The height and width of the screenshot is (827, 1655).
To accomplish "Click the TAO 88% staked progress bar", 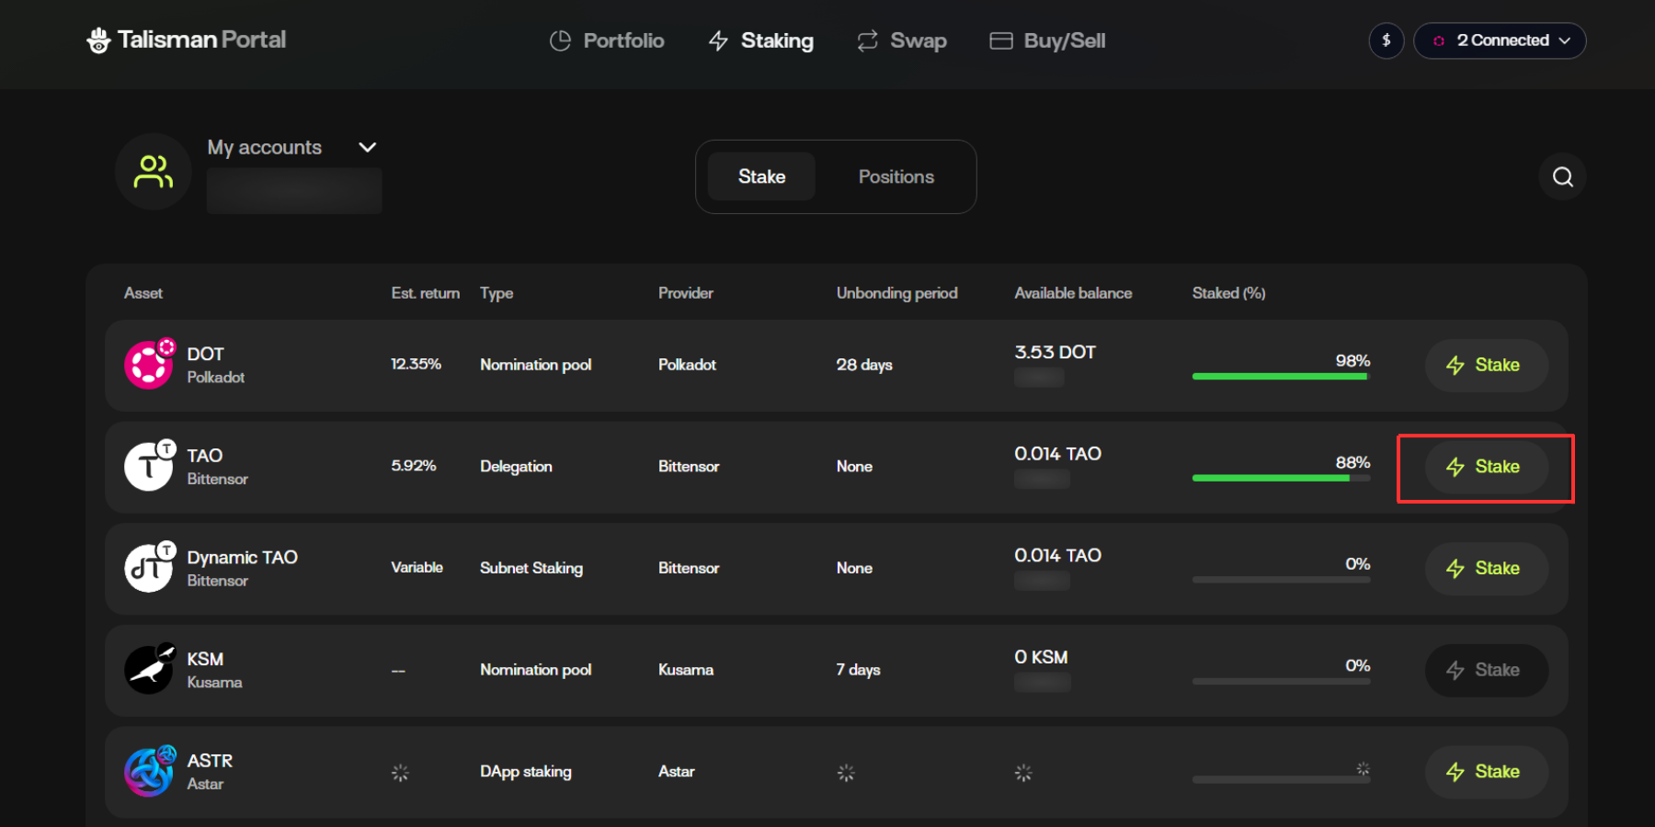I will coord(1280,478).
